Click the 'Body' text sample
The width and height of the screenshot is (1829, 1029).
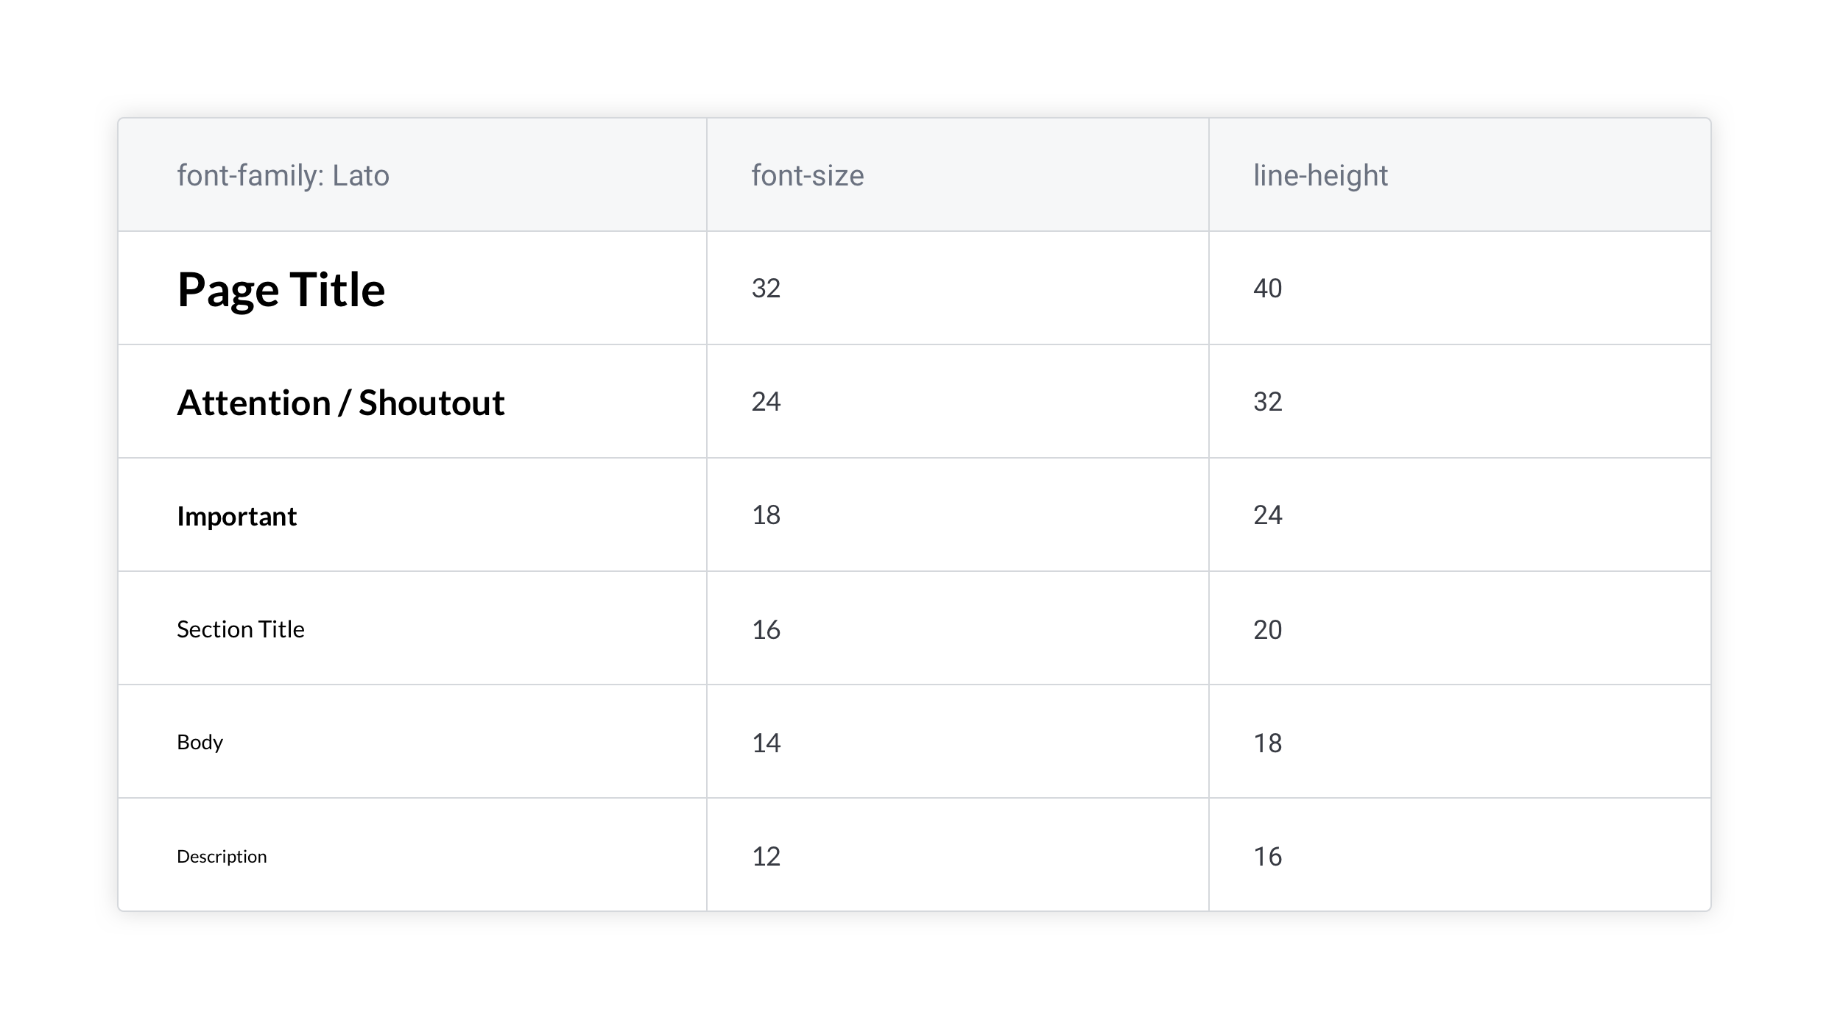(200, 742)
